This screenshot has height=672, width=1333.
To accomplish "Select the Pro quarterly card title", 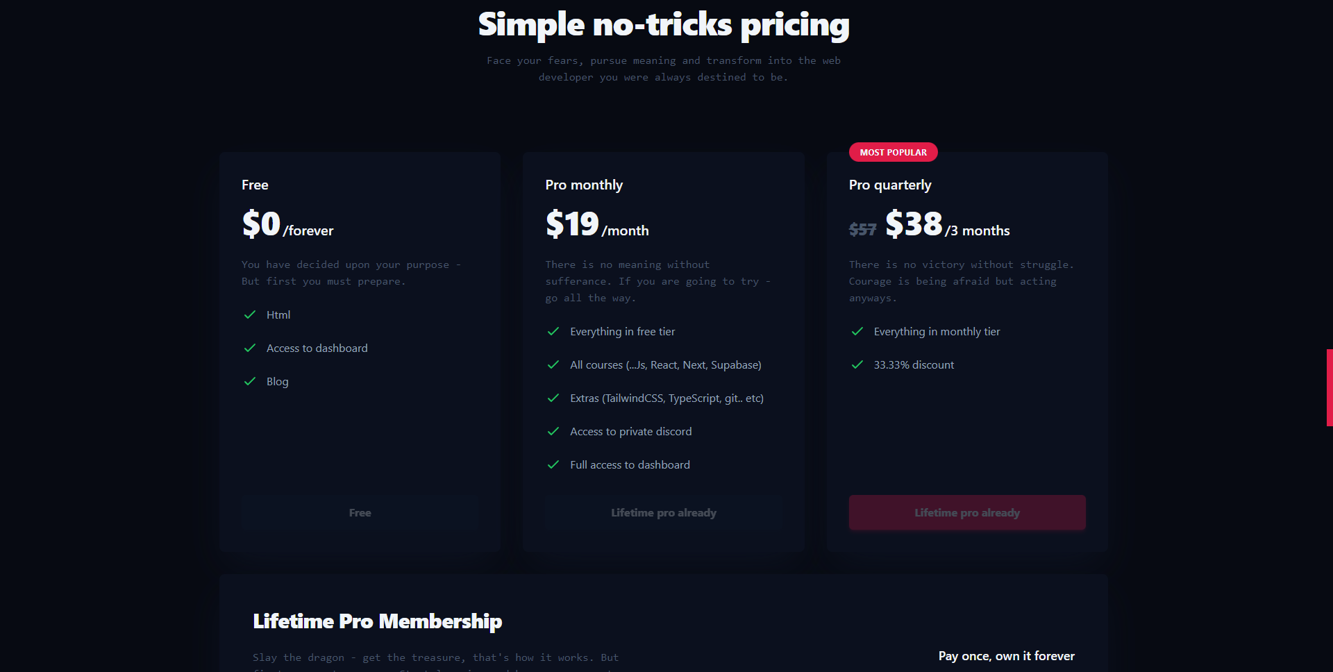I will tap(890, 185).
